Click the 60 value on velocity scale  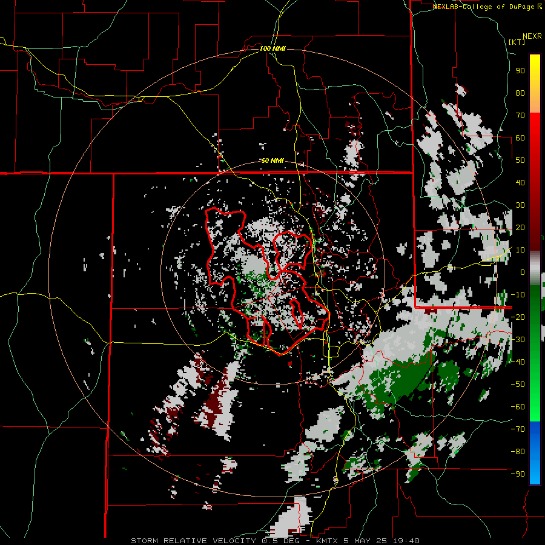coord(520,137)
